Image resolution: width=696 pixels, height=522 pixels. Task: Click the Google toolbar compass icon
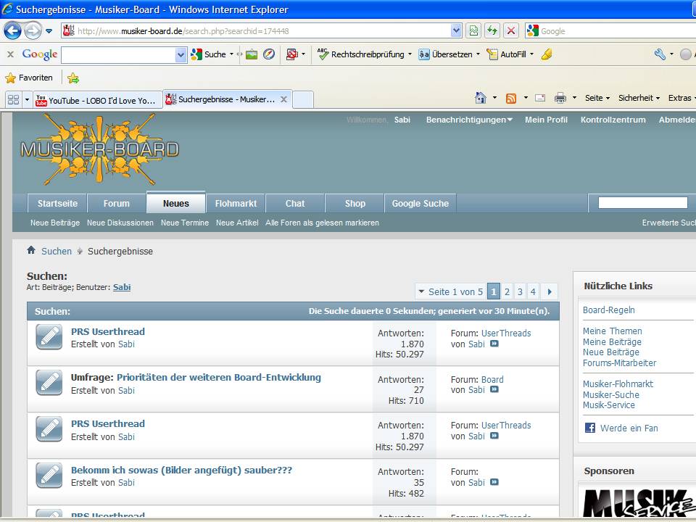269,54
